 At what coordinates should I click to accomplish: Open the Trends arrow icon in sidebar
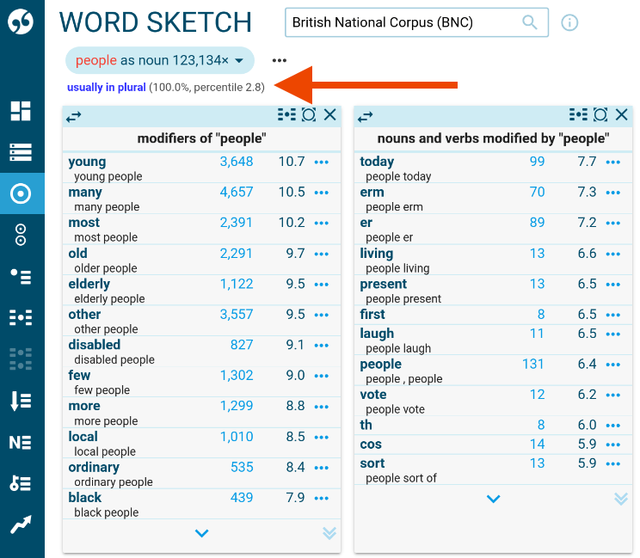[22, 524]
